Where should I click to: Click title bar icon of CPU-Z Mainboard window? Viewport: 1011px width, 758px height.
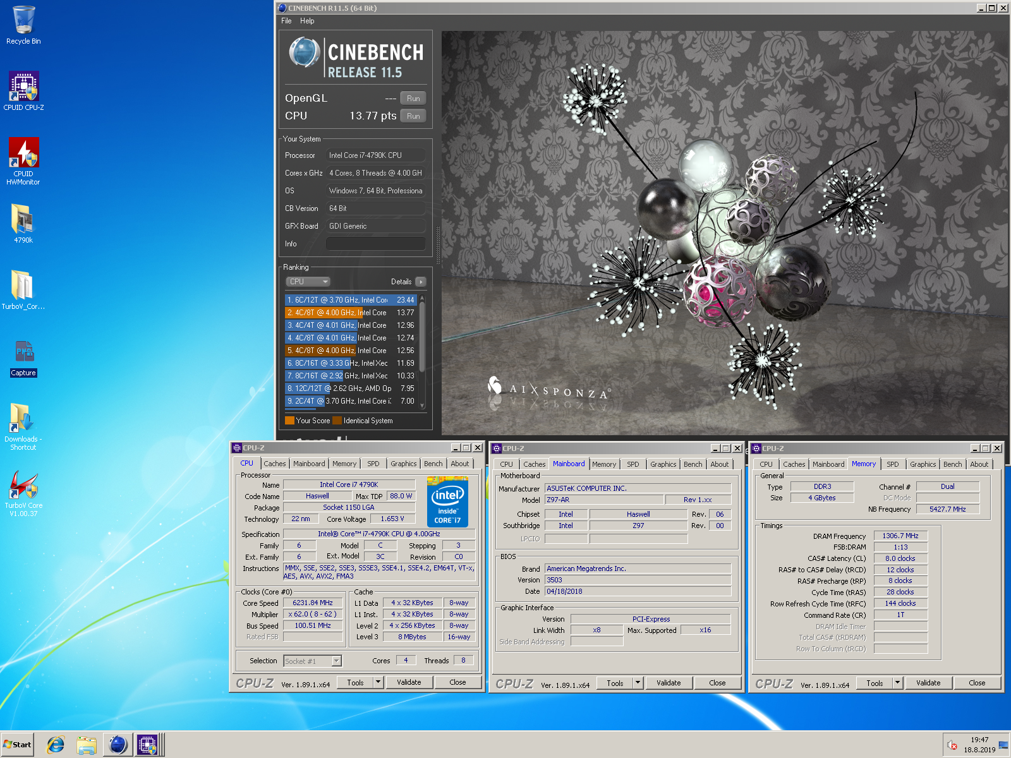click(497, 448)
